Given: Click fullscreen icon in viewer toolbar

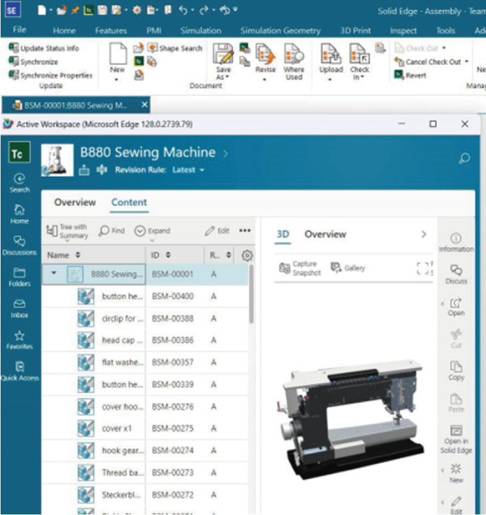Looking at the screenshot, I should (423, 268).
